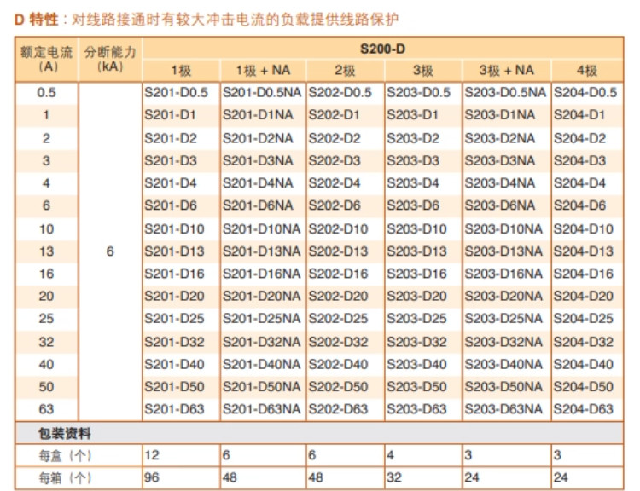Screen dimensions: 640x491
Task: Click the 4极 column header
Action: 587,71
